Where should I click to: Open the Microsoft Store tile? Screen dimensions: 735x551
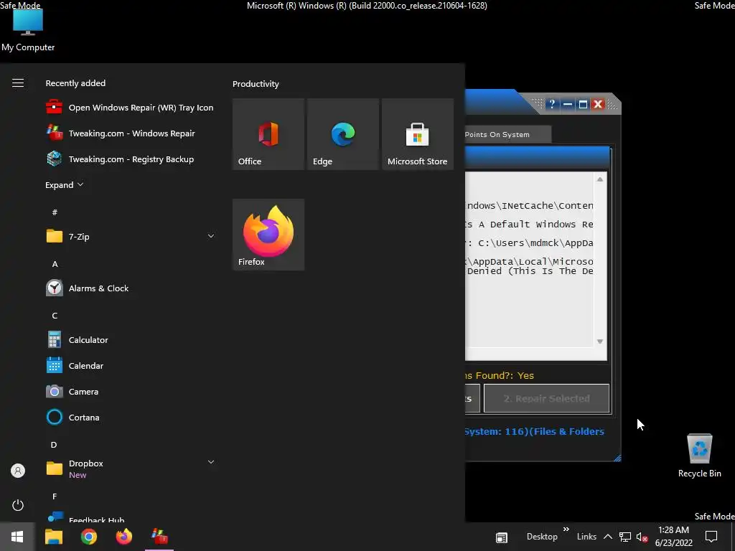pyautogui.click(x=418, y=134)
